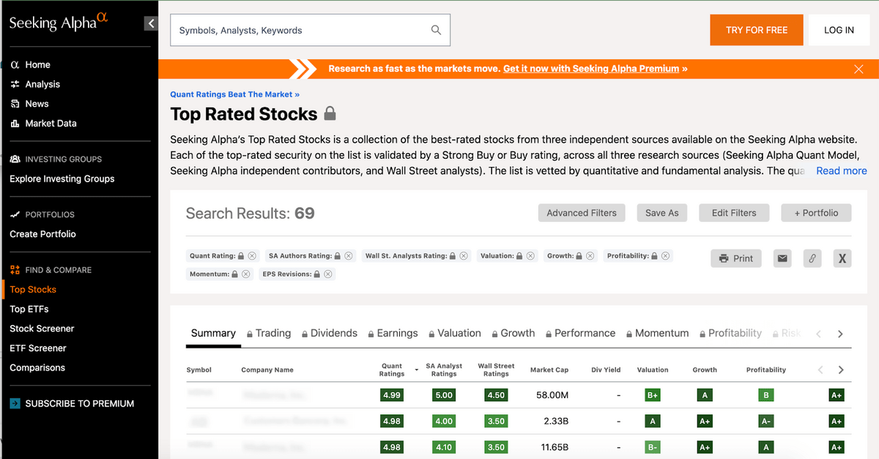Switch to the Valuation tab
The image size is (879, 459).
point(455,333)
